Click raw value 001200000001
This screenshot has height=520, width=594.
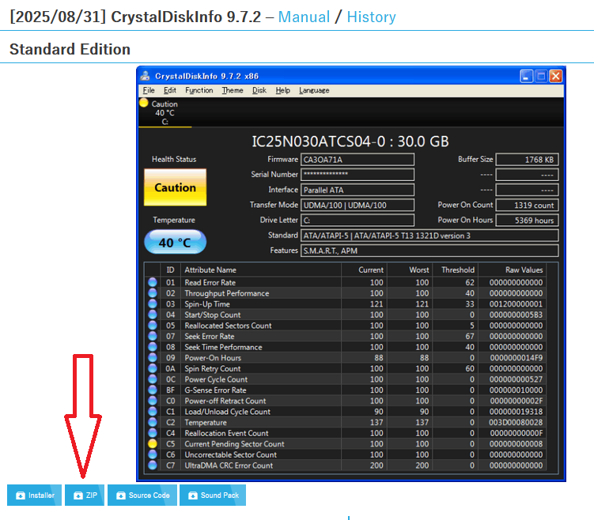(516, 304)
